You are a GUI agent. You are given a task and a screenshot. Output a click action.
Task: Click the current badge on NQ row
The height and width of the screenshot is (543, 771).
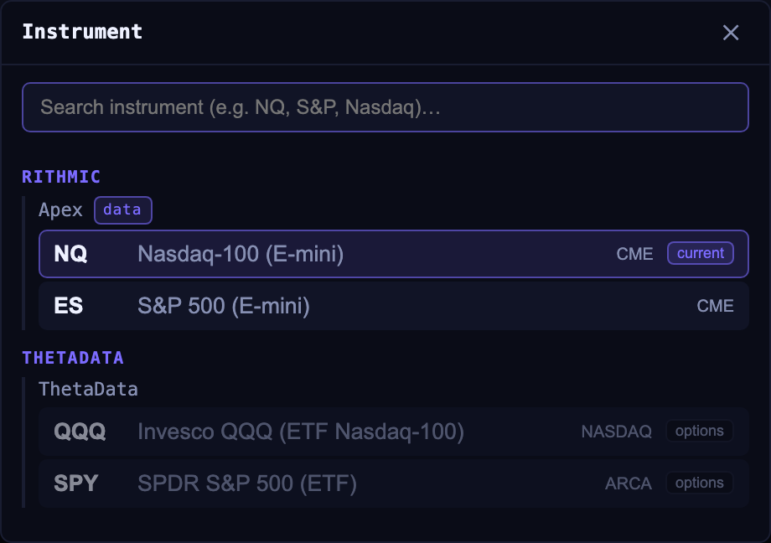[x=701, y=253]
